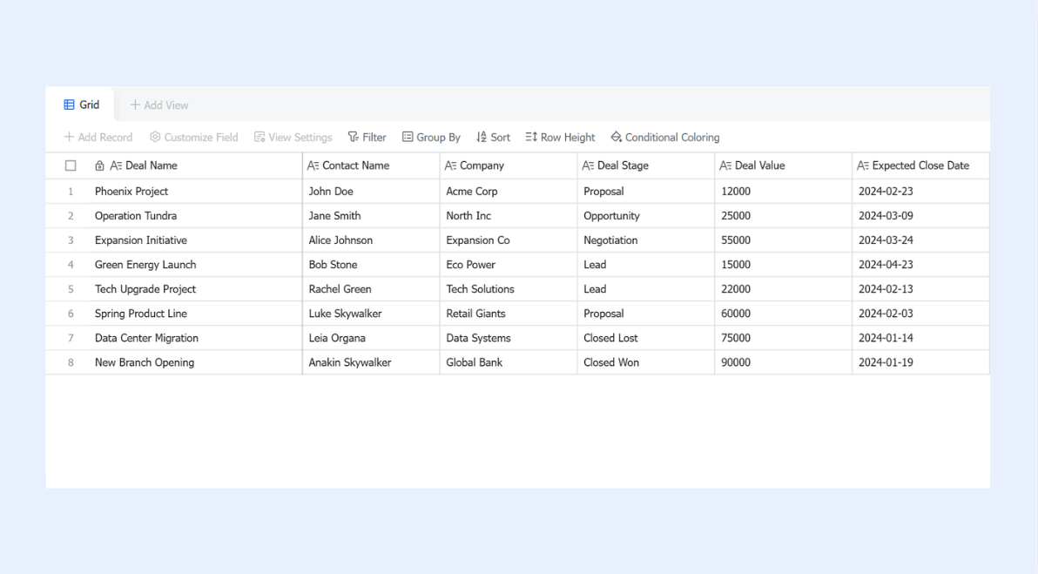Click the Deal Value column header
This screenshot has width=1038, height=574.
pyautogui.click(x=784, y=165)
